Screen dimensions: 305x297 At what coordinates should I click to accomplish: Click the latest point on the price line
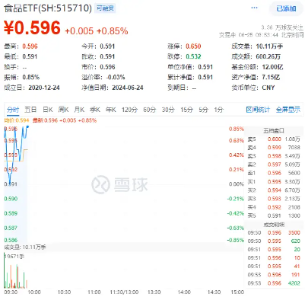click(x=27, y=126)
